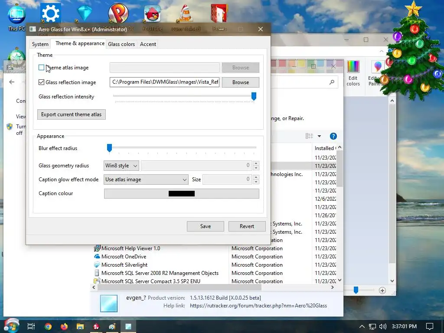The image size is (444, 333).
Task: Open the Caption glow effect mode dropdown
Action: tap(146, 180)
